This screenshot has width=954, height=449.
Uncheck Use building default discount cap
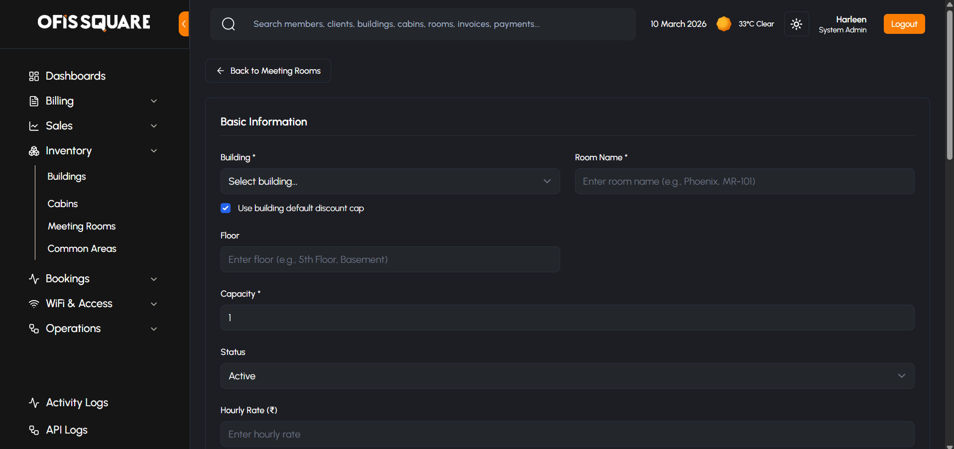click(226, 208)
